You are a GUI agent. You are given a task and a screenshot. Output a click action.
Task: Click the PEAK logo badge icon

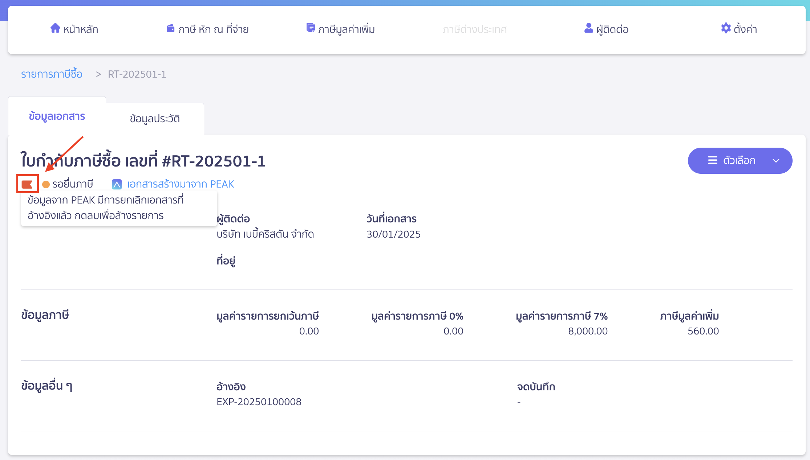tap(117, 184)
